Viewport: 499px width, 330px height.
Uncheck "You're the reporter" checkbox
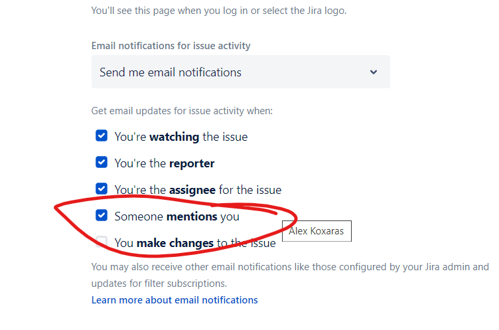click(x=102, y=162)
